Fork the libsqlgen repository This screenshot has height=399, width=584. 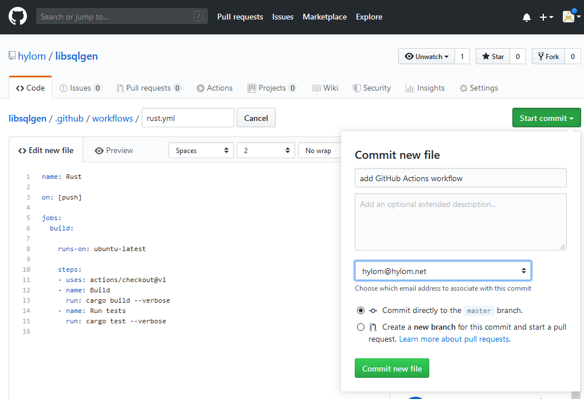(x=548, y=56)
